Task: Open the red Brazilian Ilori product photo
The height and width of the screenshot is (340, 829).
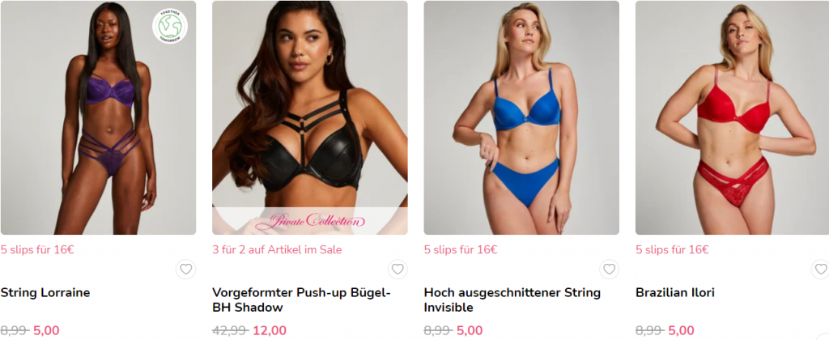Action: [732, 117]
